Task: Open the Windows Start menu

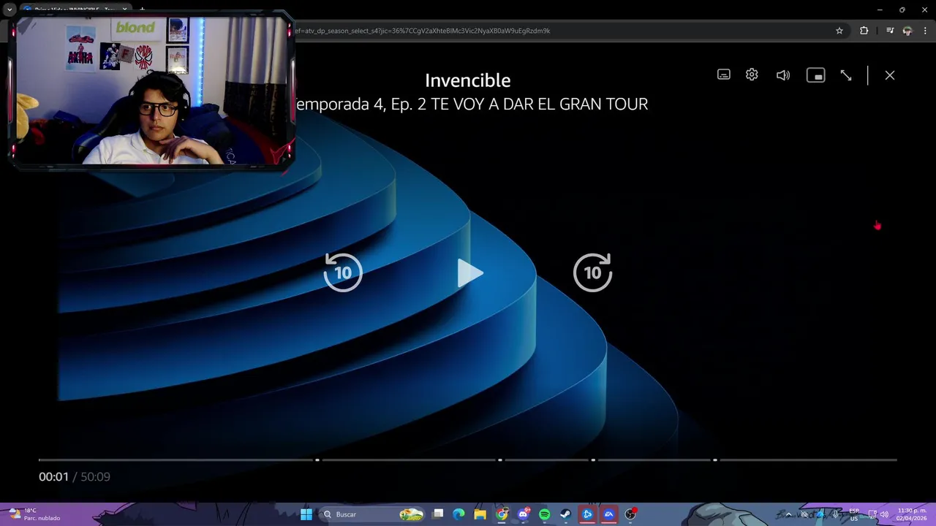Action: point(306,514)
